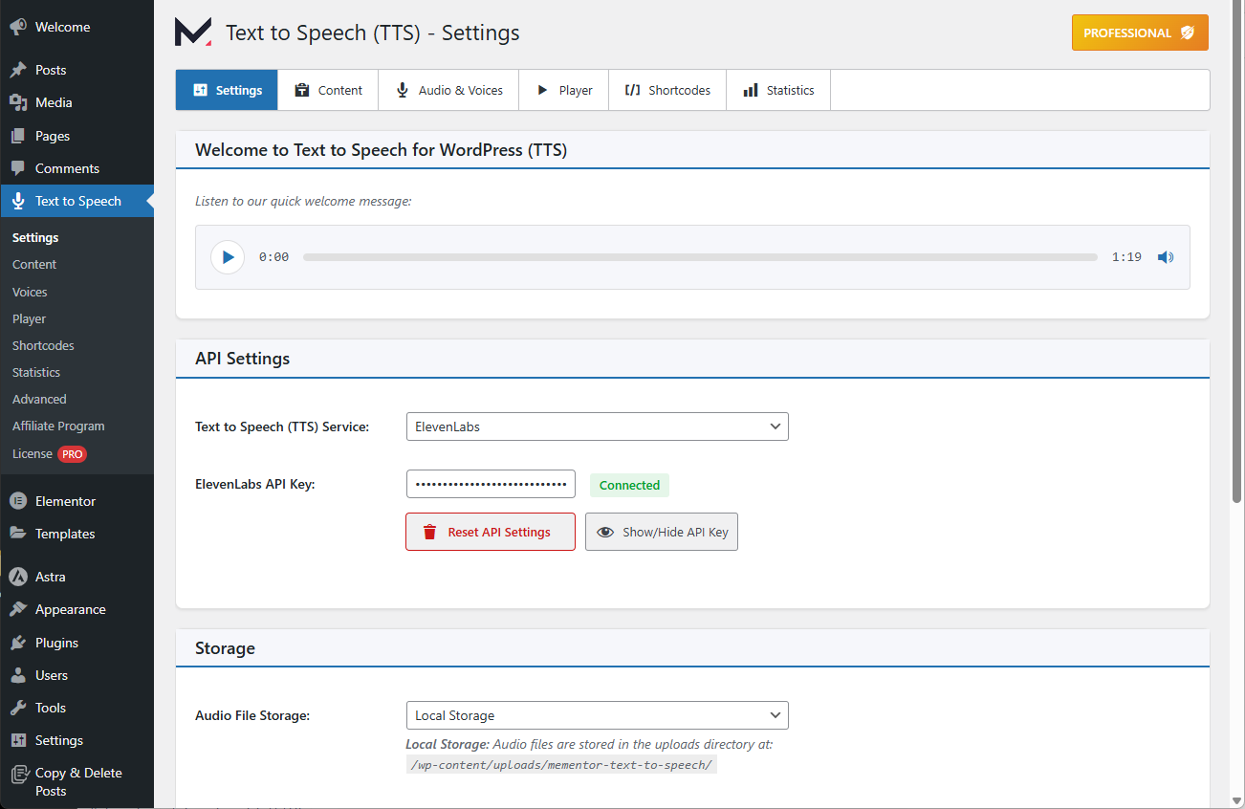Click the Professional badge button
1245x809 pixels.
coord(1140,33)
